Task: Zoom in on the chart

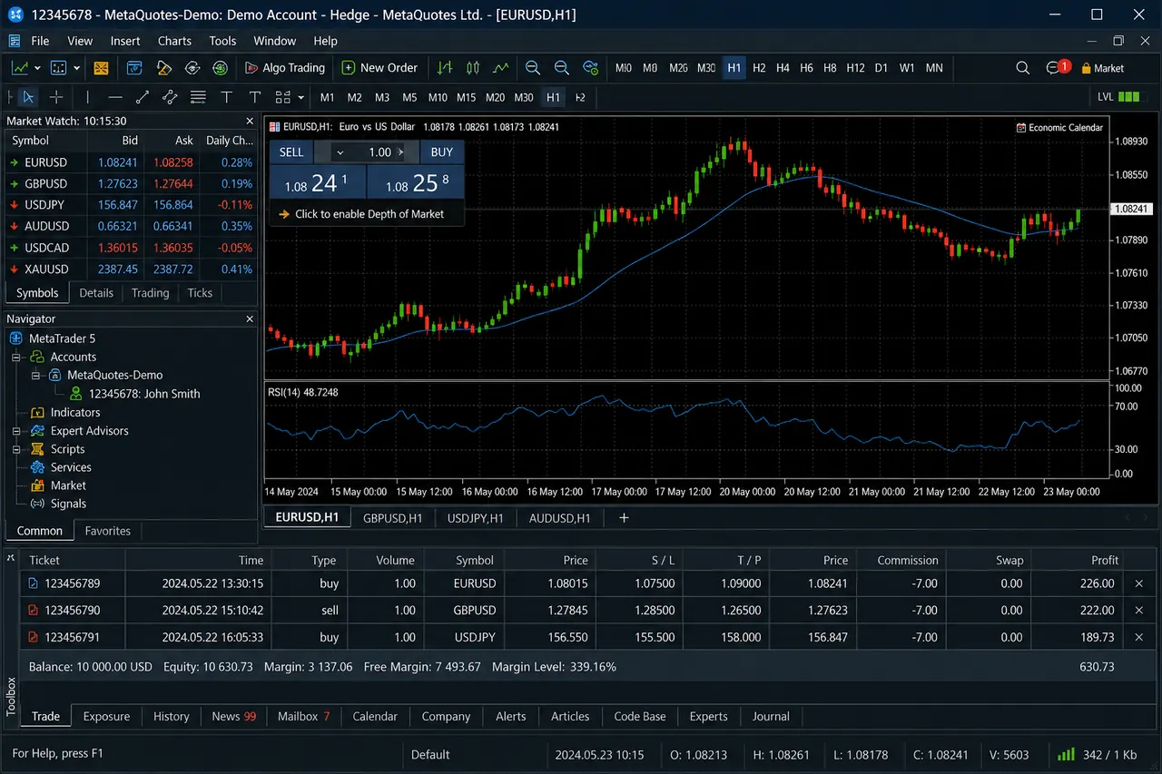Action: pos(533,68)
